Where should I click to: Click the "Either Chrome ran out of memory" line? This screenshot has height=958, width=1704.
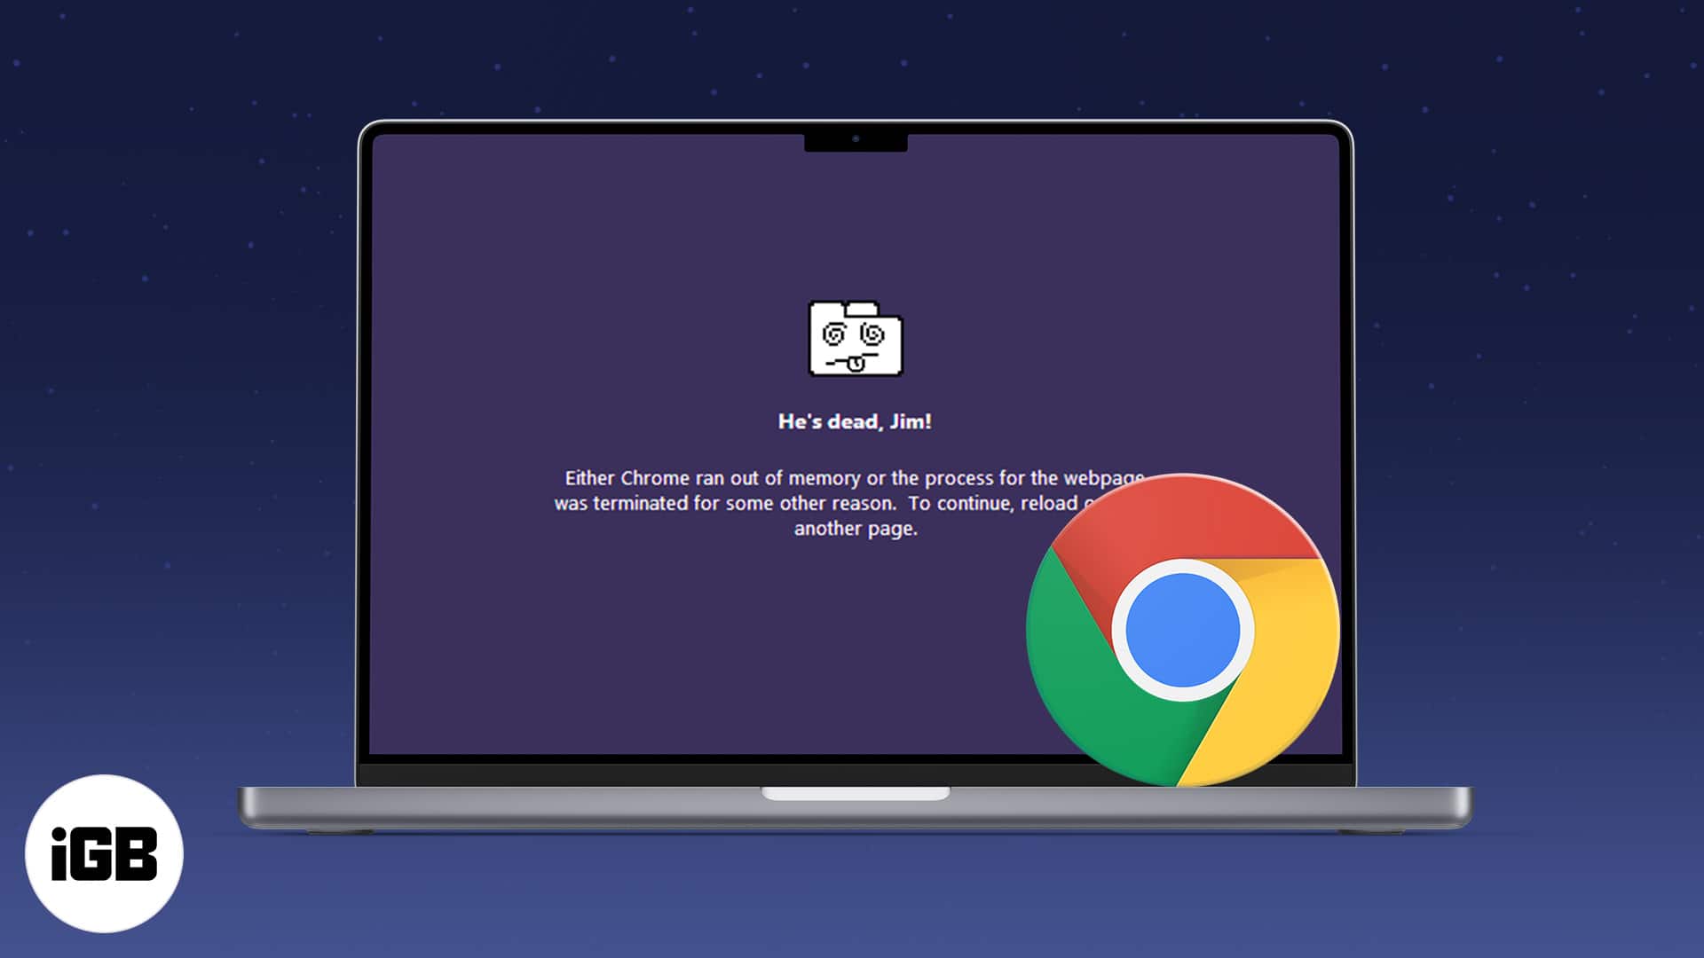[x=855, y=478]
